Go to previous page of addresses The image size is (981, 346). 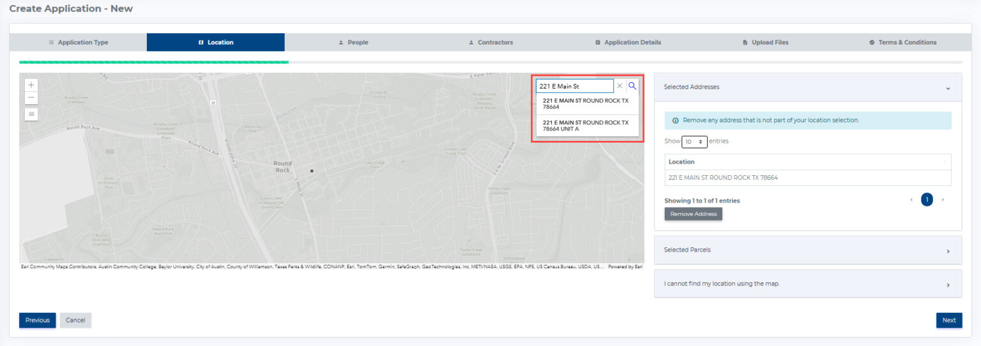(x=911, y=200)
